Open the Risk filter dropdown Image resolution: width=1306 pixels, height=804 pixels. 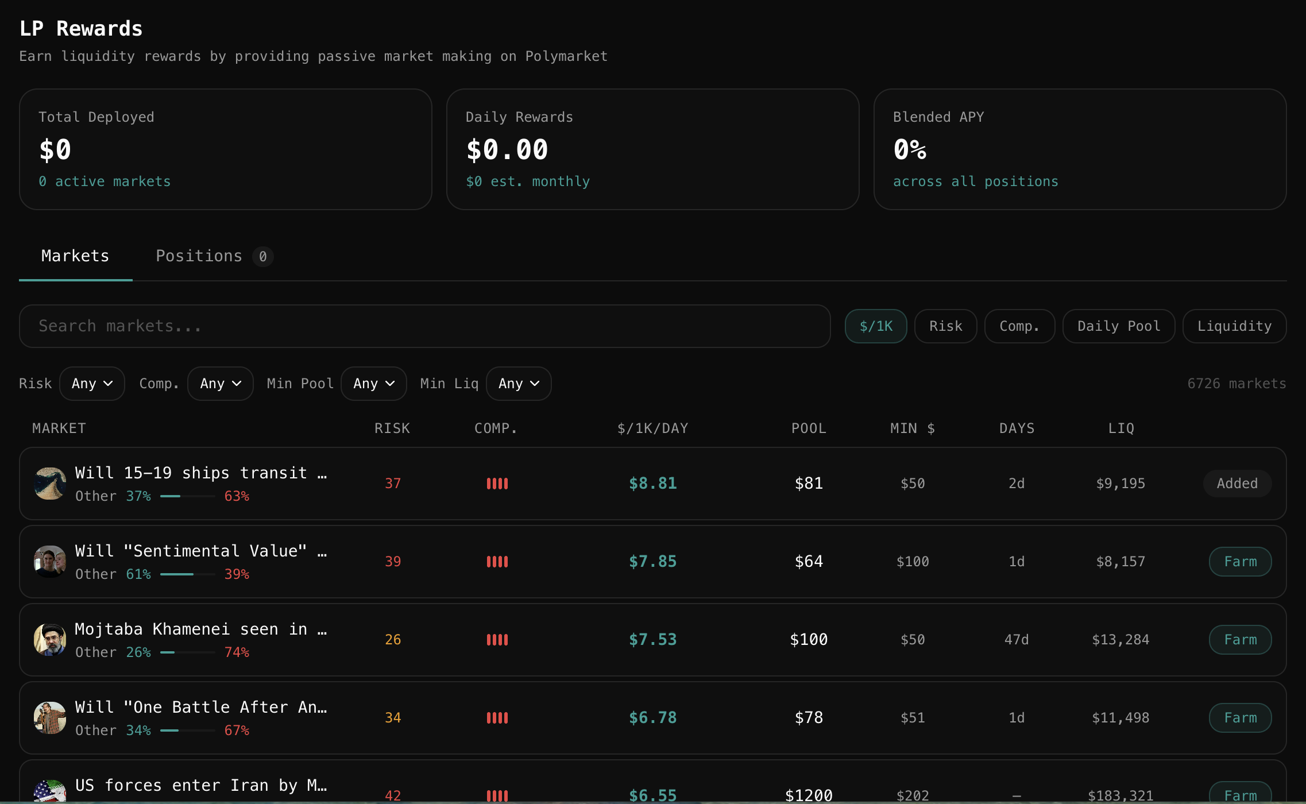(x=92, y=384)
